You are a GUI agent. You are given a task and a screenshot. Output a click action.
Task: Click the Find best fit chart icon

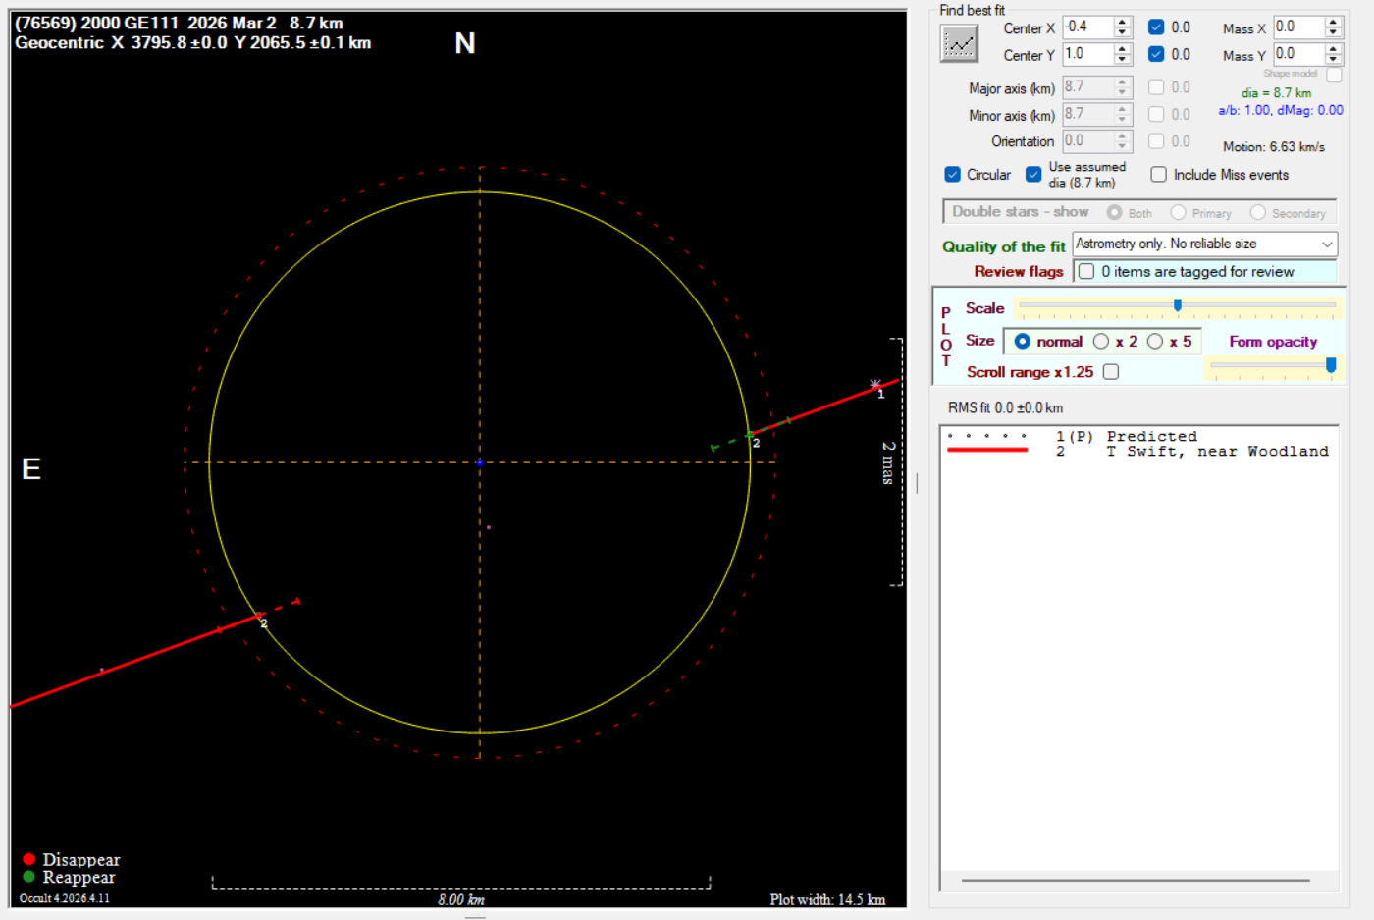pos(959,44)
